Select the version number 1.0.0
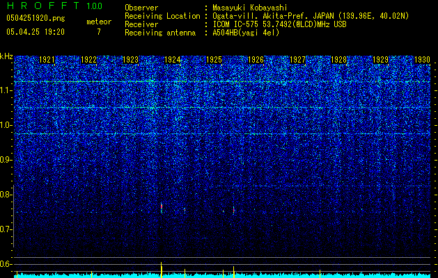 pos(94,6)
